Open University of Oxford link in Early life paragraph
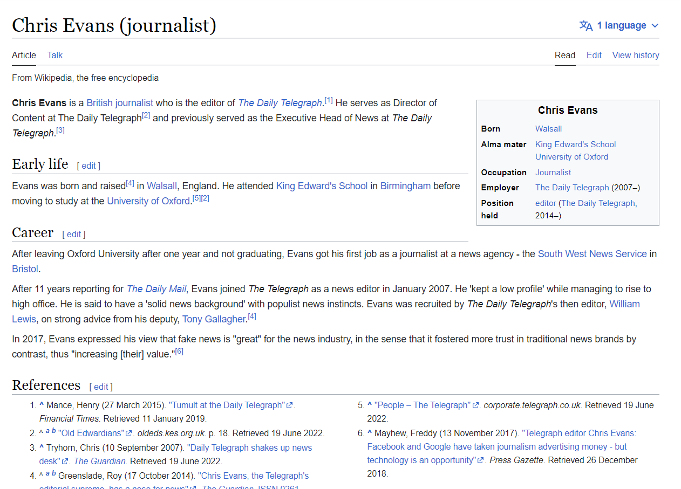The height and width of the screenshot is (489, 681). (x=148, y=201)
